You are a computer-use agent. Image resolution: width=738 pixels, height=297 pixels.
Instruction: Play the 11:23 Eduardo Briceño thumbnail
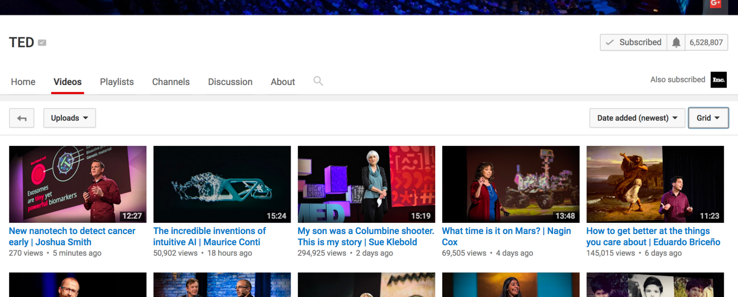point(655,184)
